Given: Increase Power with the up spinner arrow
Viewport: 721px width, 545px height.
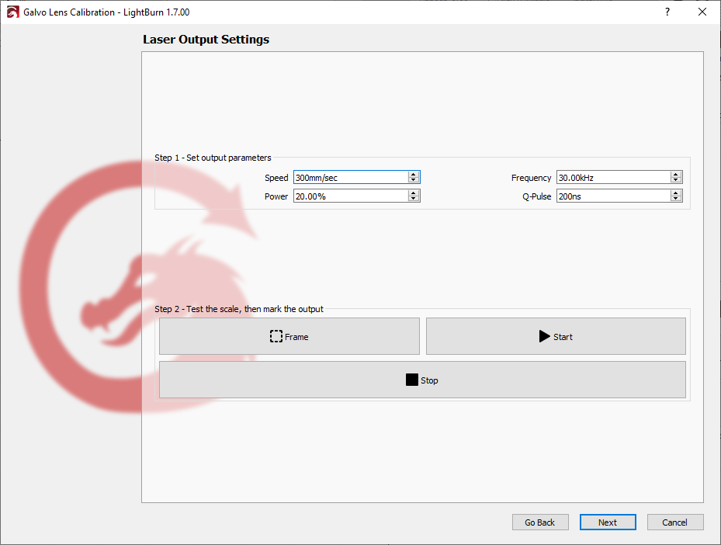Looking at the screenshot, I should (x=414, y=193).
